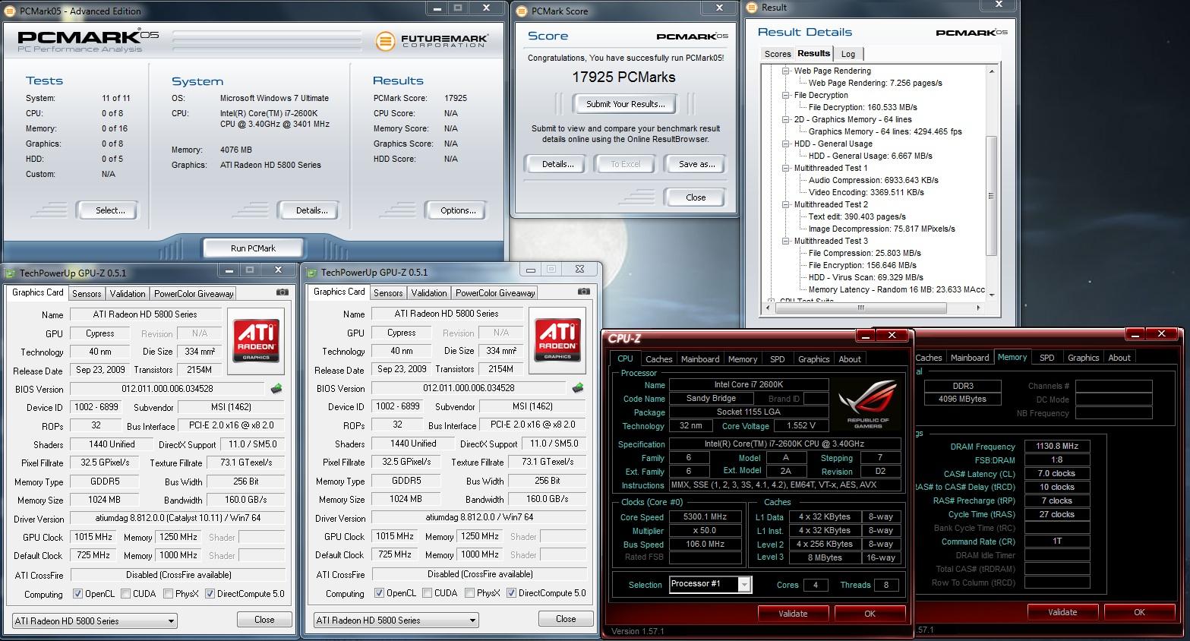Click the screenshot camera icon in left GPU-Z window
Viewport: 1190px width, 641px height.
(283, 292)
